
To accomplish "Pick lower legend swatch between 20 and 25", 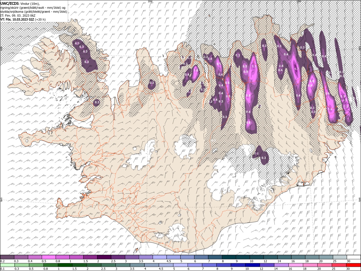I will (x=324, y=265).
